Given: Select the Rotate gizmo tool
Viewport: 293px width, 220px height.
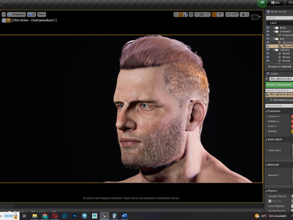Looking at the screenshot, I should pos(181,15).
